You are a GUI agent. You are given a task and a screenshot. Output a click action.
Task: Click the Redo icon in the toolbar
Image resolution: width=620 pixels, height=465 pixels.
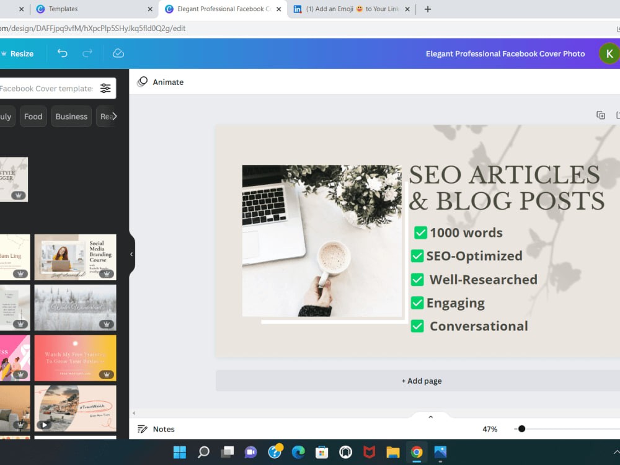(87, 53)
